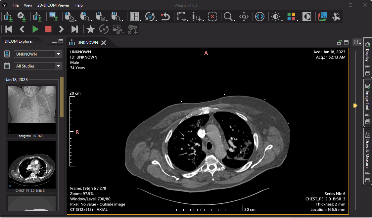Stop cine playback with red square
This screenshot has width=372, height=218.
48,29
